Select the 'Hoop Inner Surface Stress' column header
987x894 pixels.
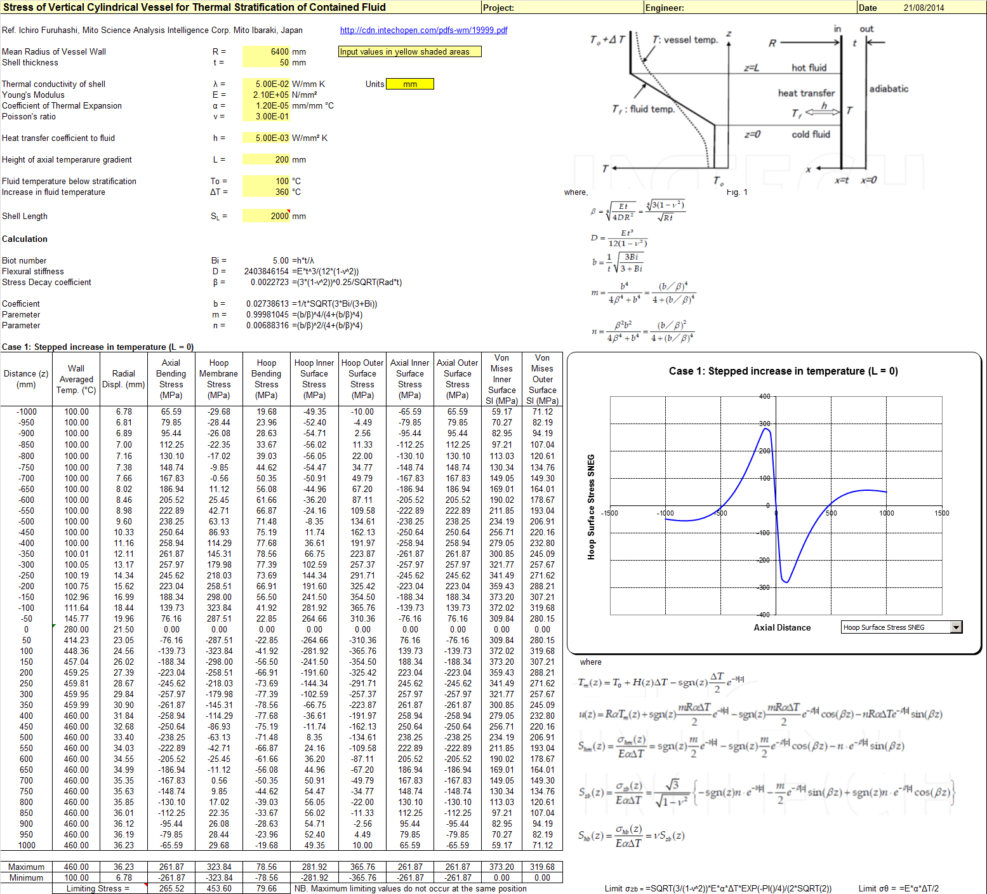click(314, 379)
